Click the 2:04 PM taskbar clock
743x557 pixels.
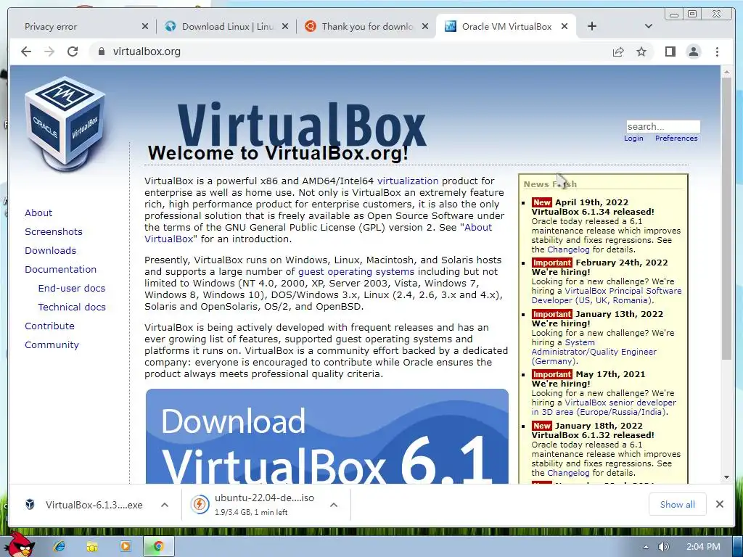(x=703, y=547)
